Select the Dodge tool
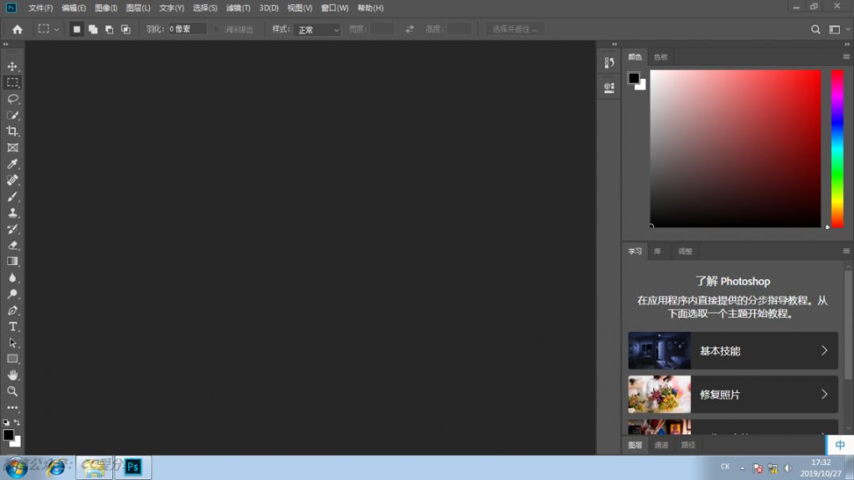 (13, 294)
